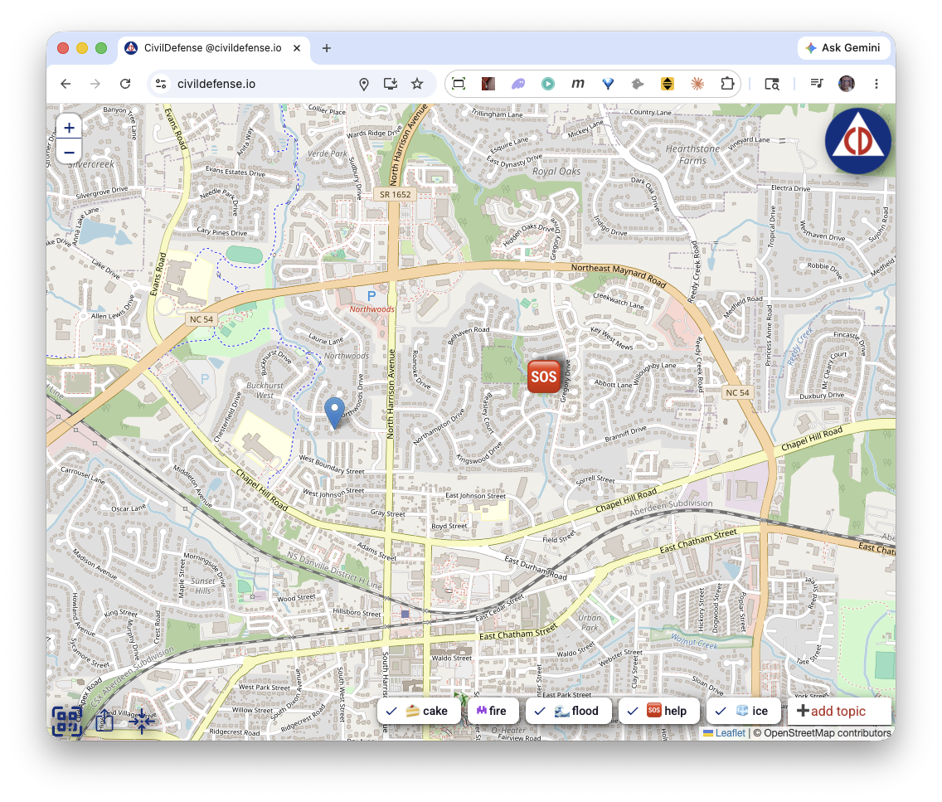This screenshot has width=942, height=802.
Task: Click the Walnut Creek label
Action: point(695,642)
